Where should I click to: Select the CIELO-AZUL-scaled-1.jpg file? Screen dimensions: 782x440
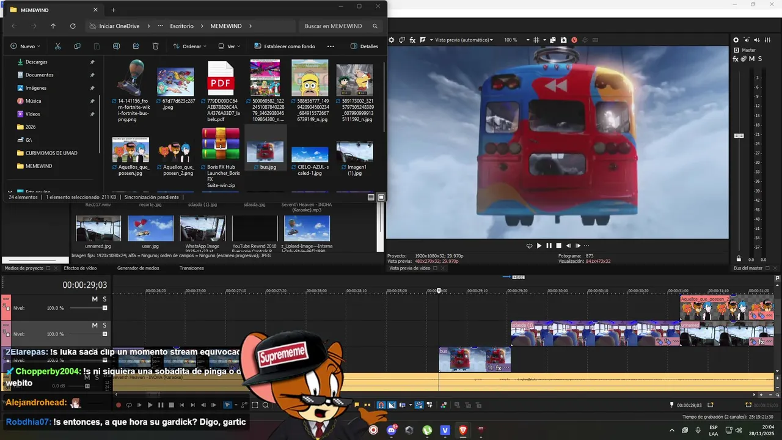pos(310,161)
